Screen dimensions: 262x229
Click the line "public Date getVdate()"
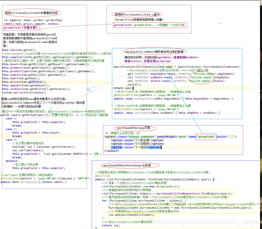tap(33, 182)
